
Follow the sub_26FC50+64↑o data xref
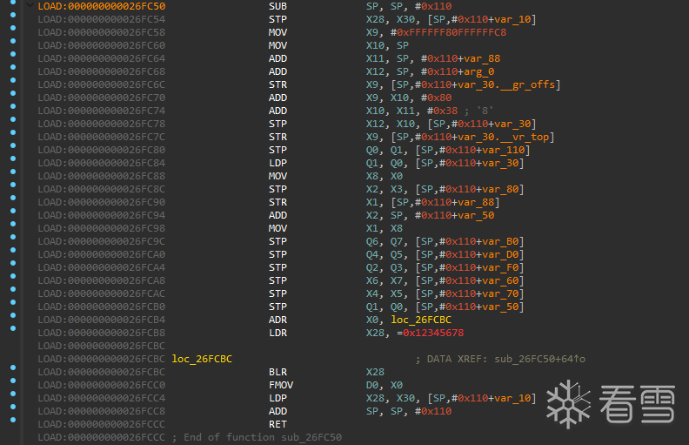tap(539, 359)
